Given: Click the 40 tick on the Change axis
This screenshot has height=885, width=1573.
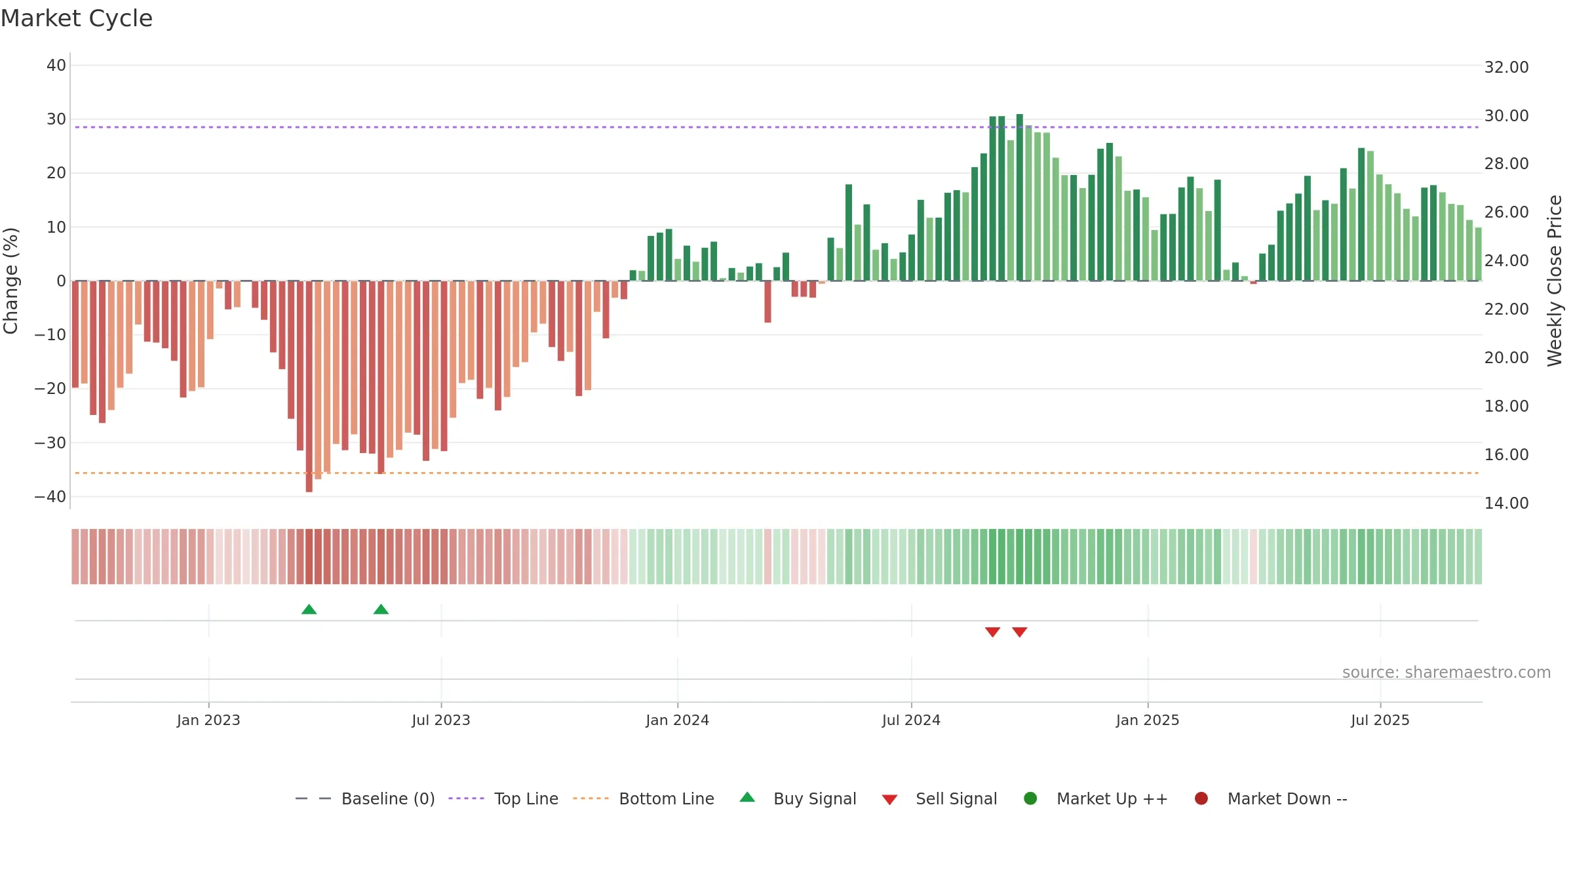Looking at the screenshot, I should pyautogui.click(x=56, y=66).
